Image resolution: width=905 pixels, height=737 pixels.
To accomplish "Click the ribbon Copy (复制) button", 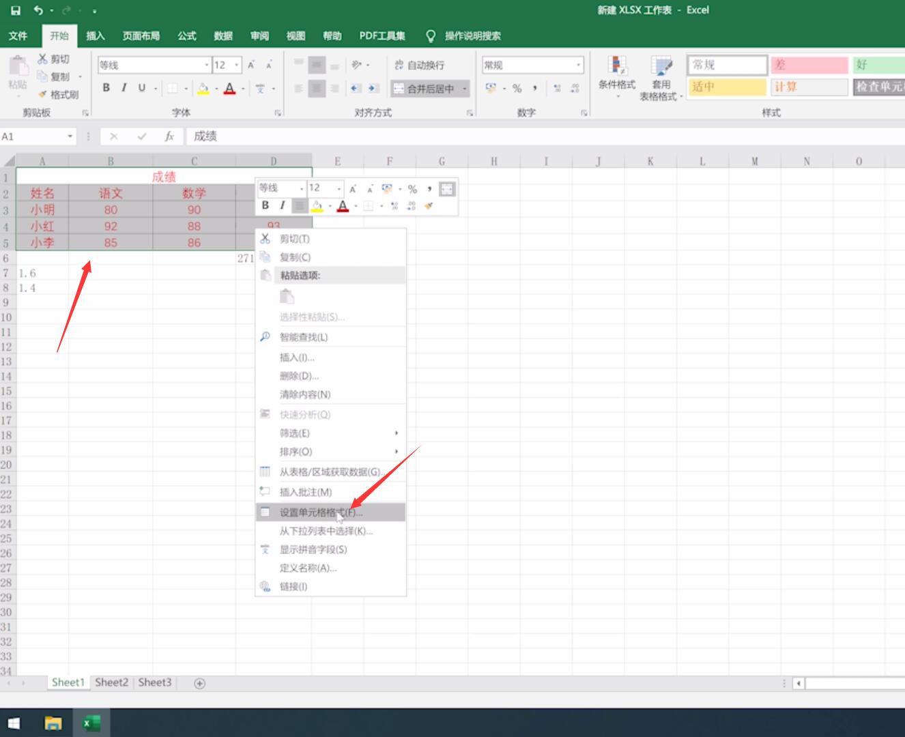I will click(x=54, y=76).
